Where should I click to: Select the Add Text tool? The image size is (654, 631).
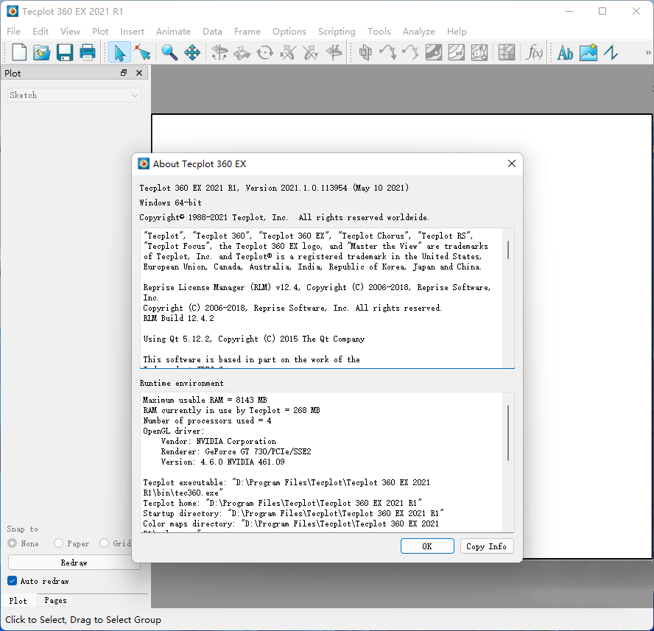pyautogui.click(x=565, y=52)
